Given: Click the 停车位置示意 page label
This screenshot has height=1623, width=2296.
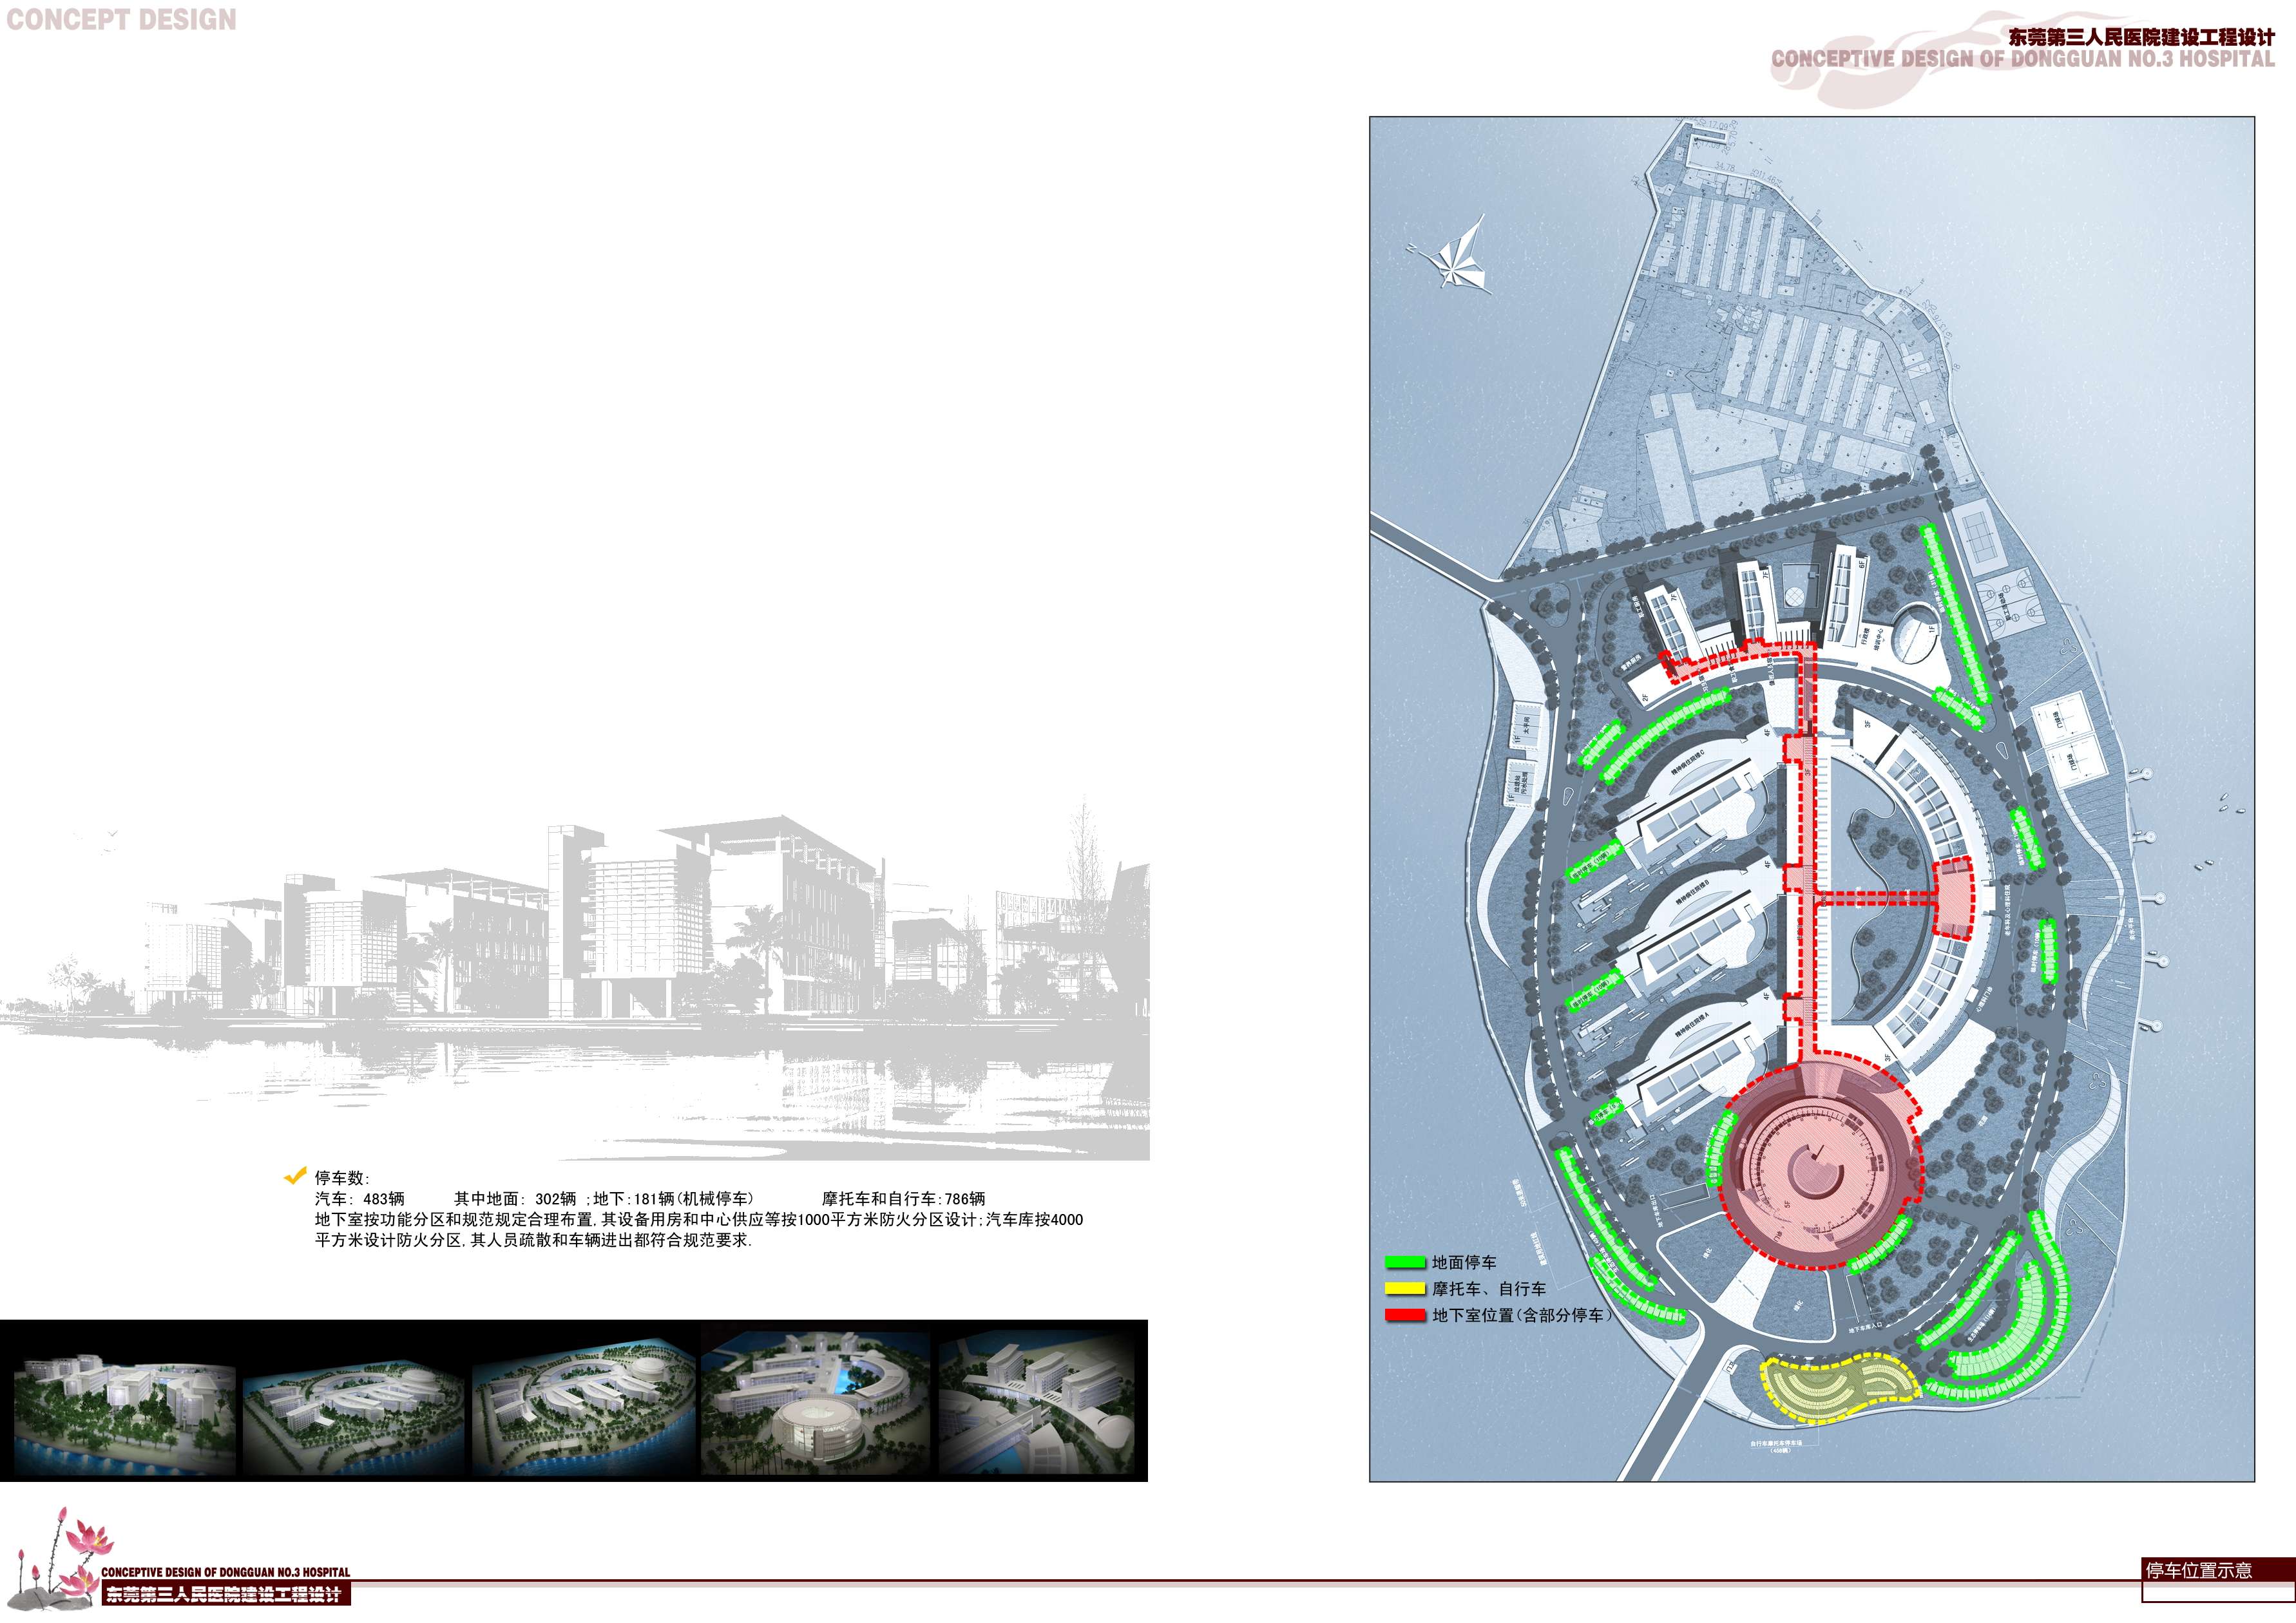Looking at the screenshot, I should pos(2199,1570).
